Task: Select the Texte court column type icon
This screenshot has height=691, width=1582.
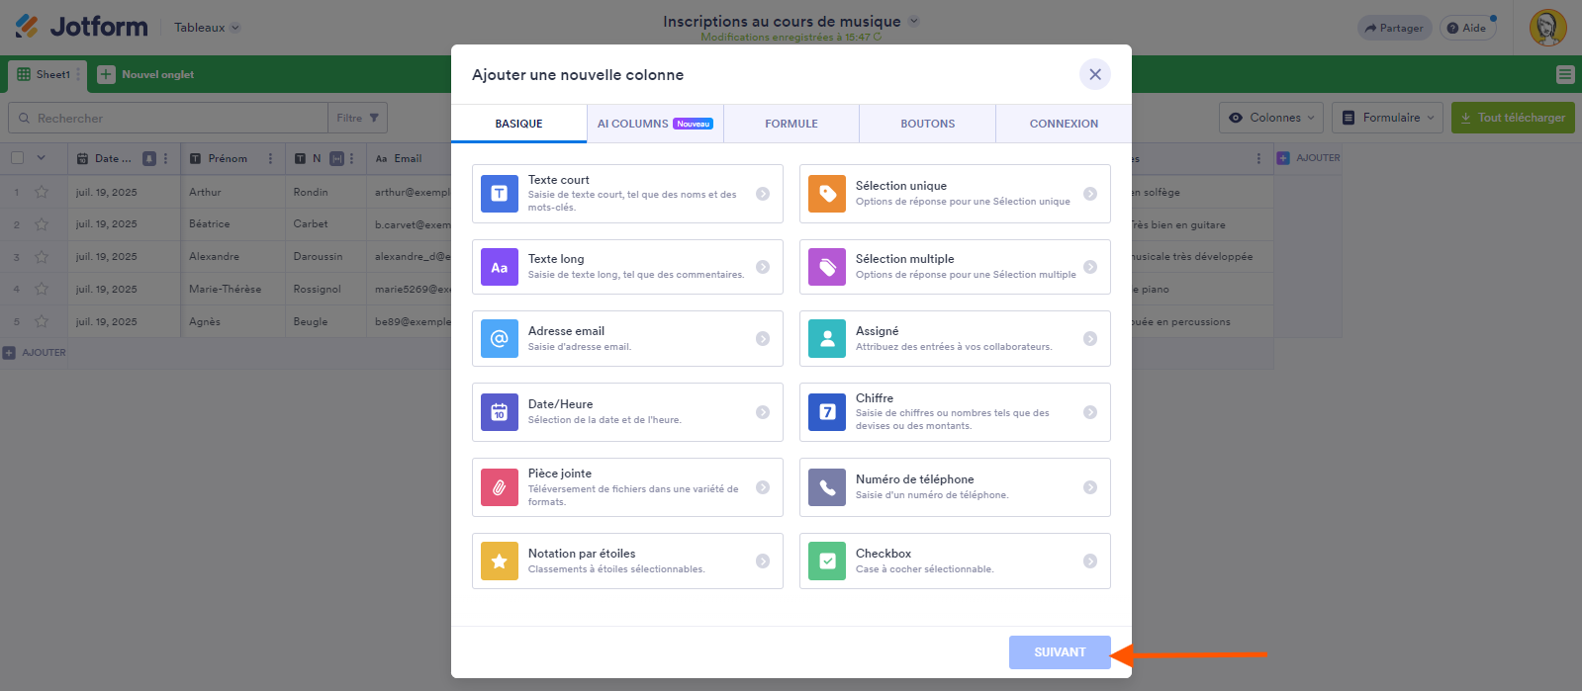Action: (500, 194)
